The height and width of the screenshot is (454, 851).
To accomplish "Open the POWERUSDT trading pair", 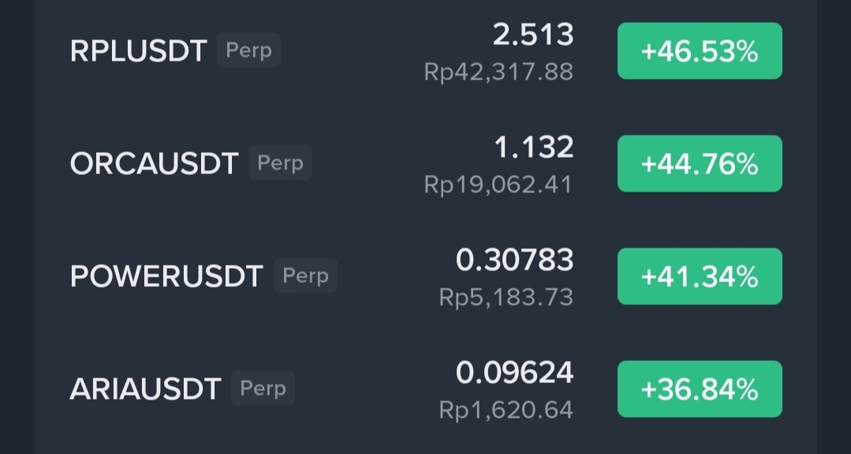I will 166,276.
